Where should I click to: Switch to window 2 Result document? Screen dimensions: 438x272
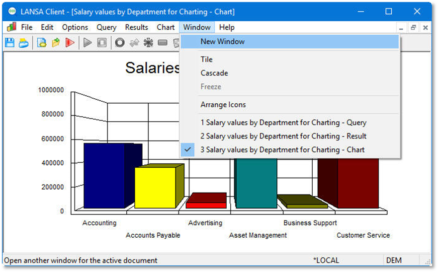(290, 136)
